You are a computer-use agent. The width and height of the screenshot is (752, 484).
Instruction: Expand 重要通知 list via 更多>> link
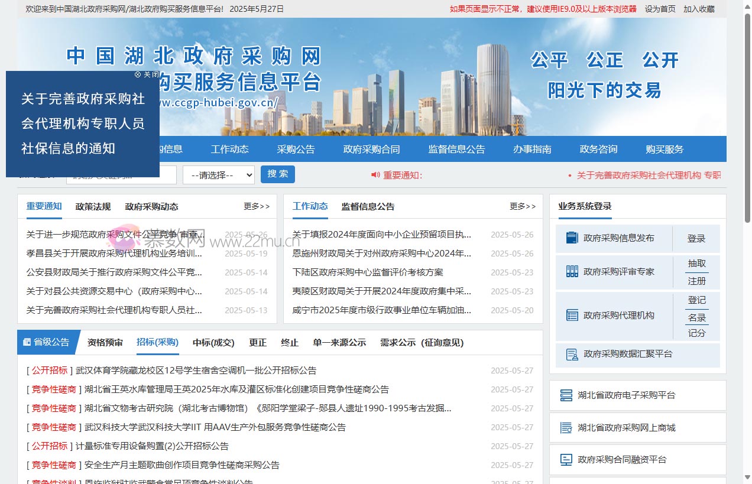[x=256, y=206]
